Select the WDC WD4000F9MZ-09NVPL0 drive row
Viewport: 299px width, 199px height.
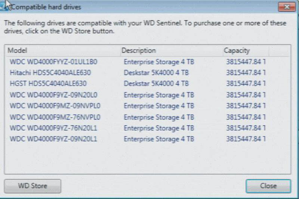coord(55,106)
